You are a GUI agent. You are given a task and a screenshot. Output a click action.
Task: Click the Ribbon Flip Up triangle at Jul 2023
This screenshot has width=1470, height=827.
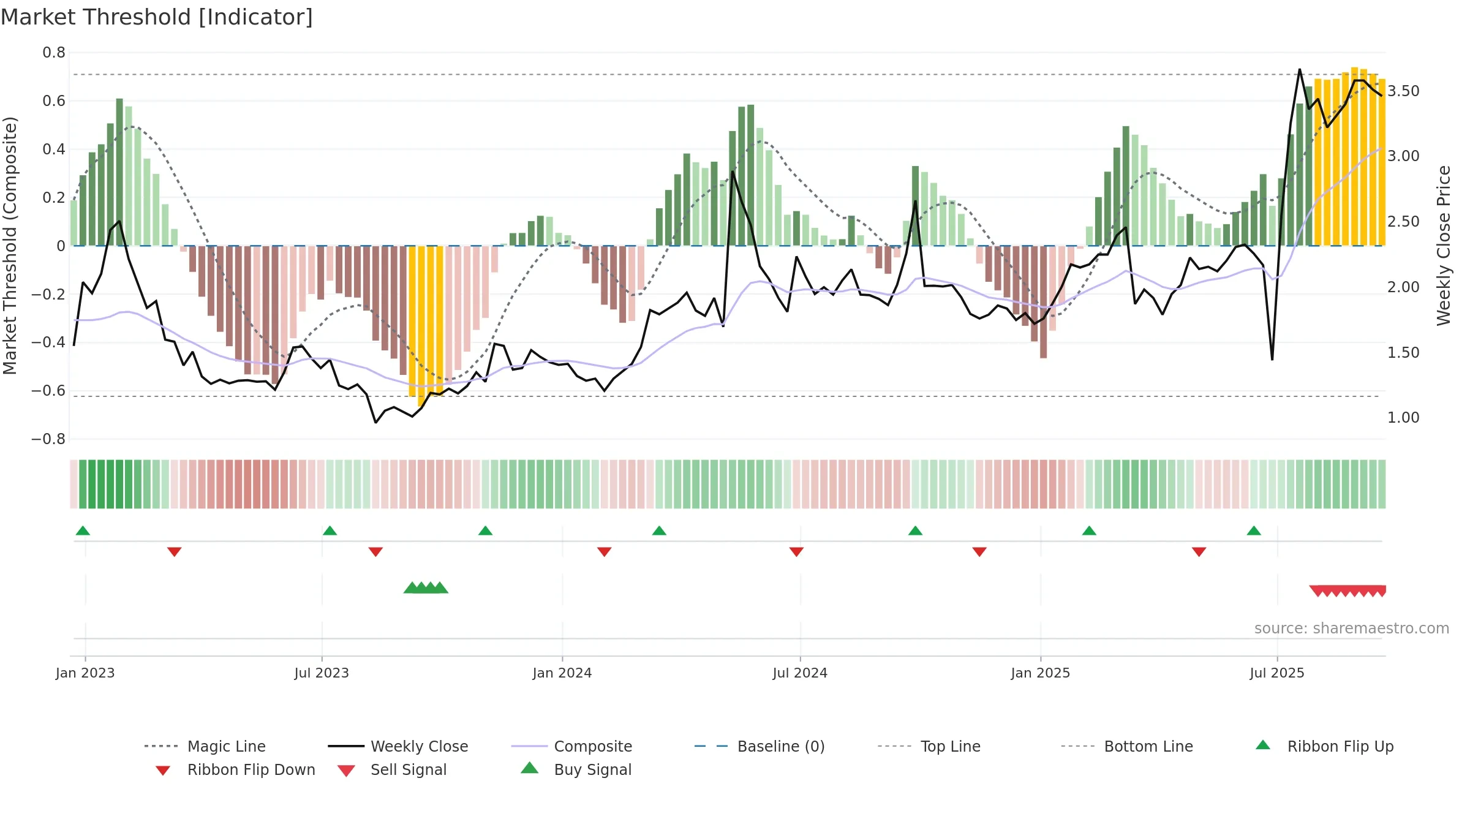pos(330,531)
